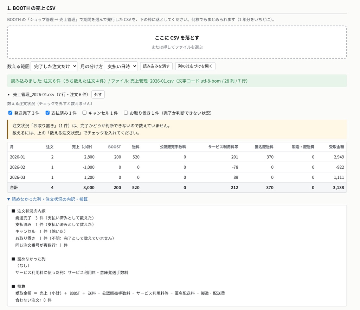
Task: Open the 数える範囲 dropdown
Action: pos(54,66)
